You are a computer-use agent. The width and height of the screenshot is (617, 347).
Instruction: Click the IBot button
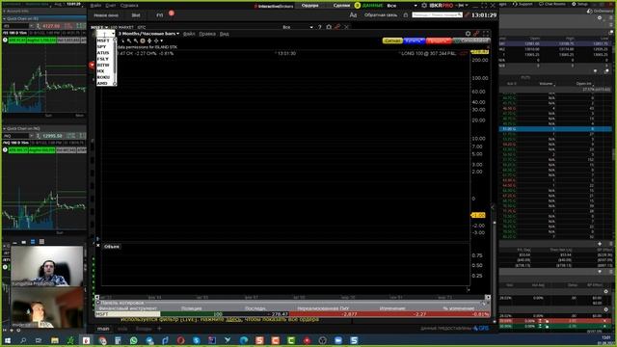(x=136, y=15)
